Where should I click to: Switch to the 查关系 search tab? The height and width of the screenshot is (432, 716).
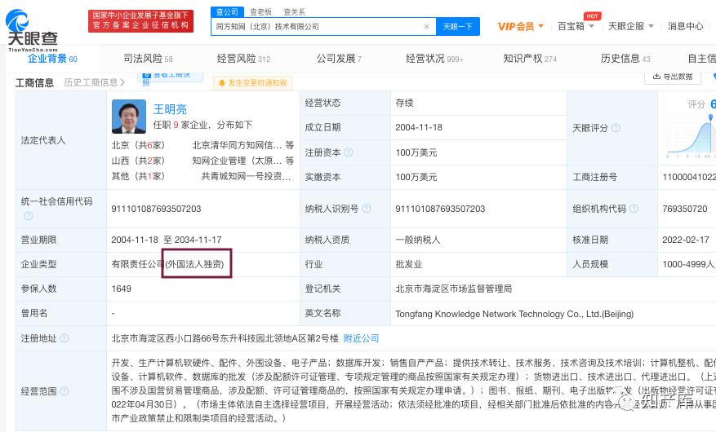click(x=294, y=12)
